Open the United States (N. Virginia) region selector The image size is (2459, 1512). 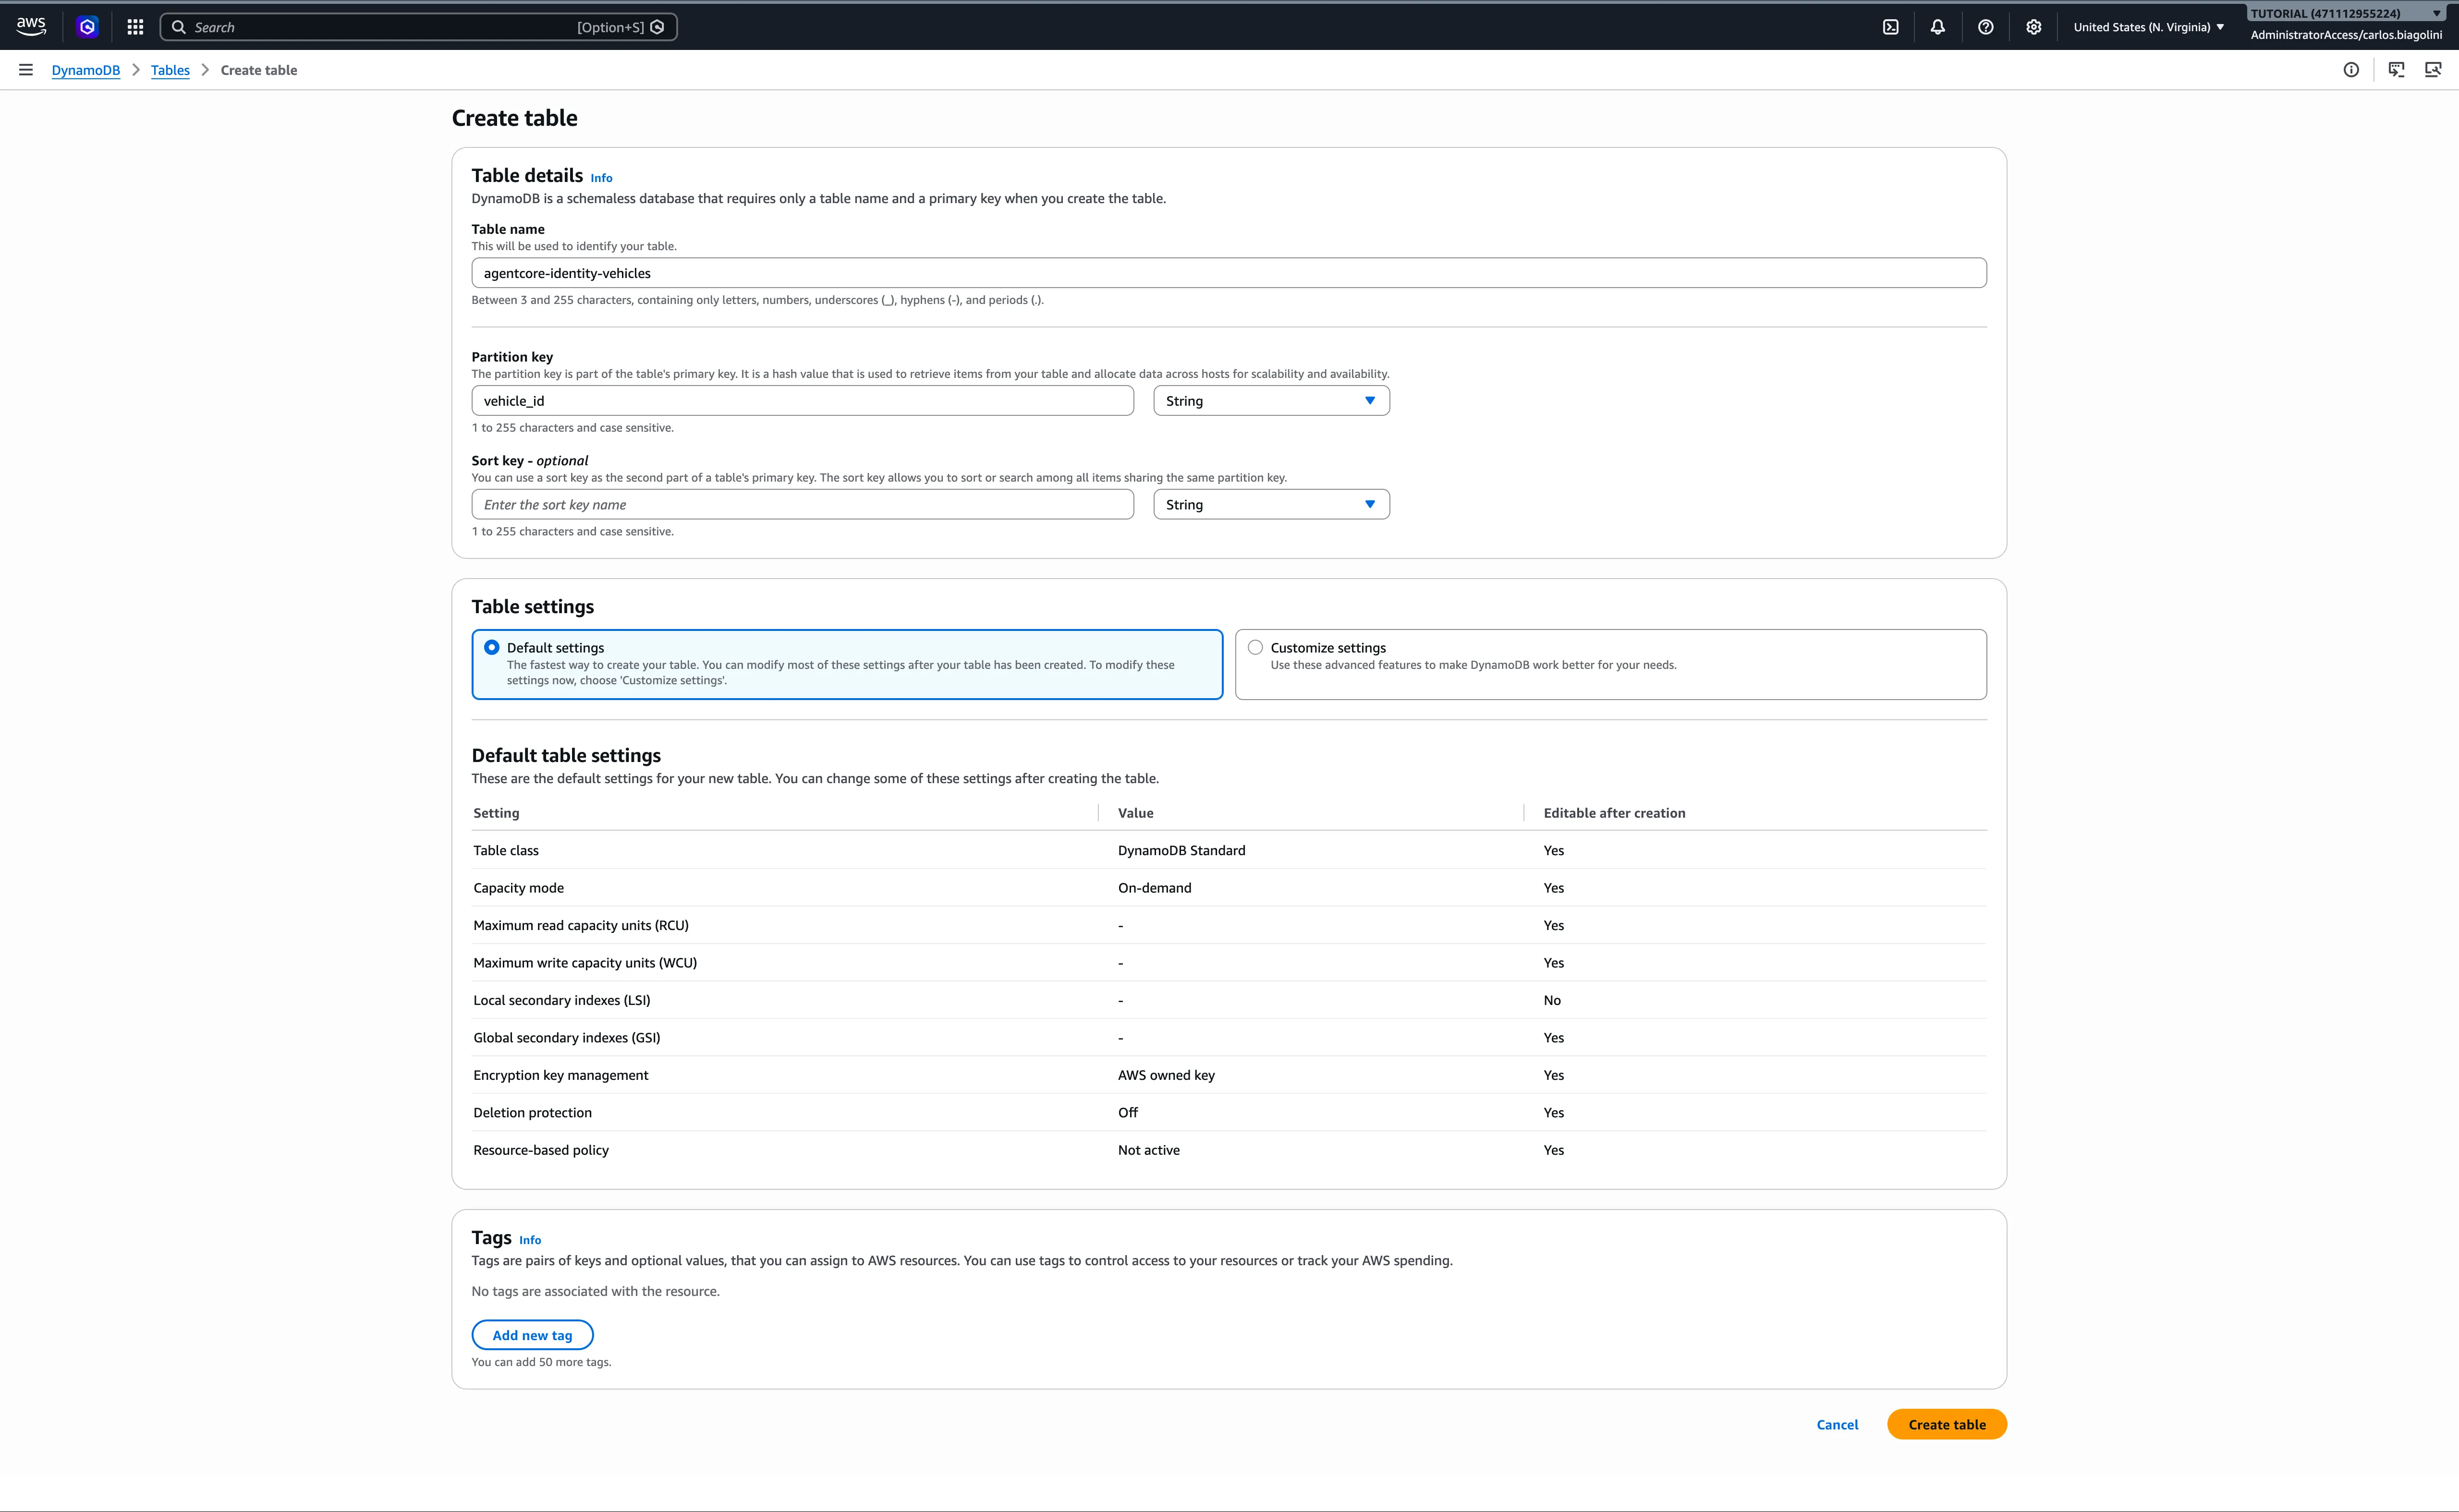pyautogui.click(x=2149, y=27)
